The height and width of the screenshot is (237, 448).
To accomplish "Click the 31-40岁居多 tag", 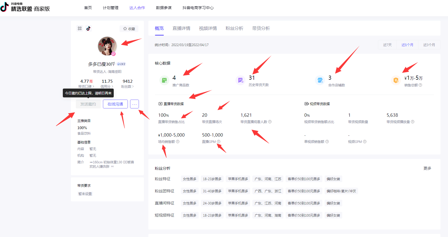I will tap(212, 191).
